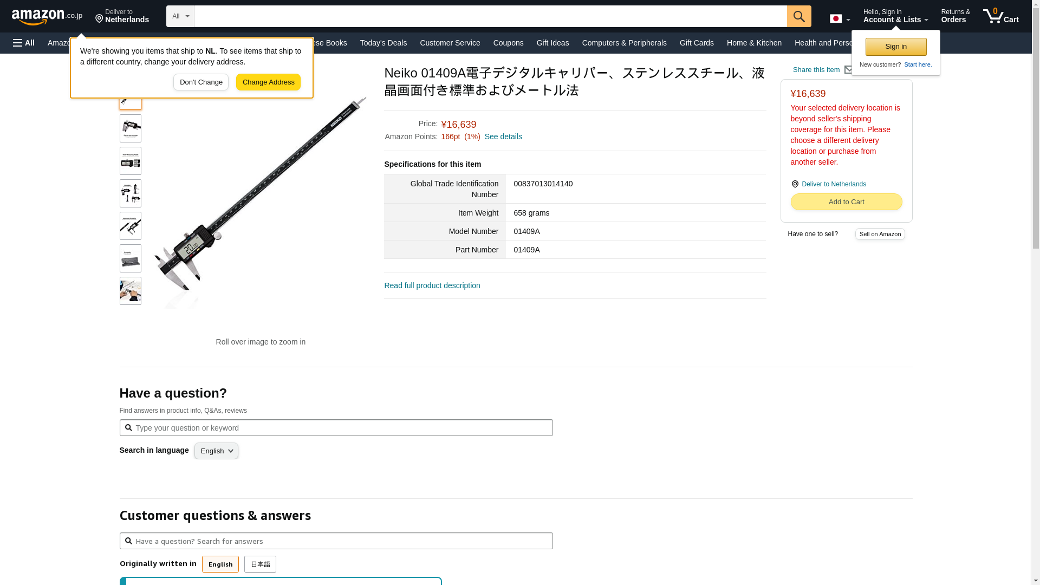1040x585 pixels.
Task: Click the Change Address button
Action: coord(268,82)
